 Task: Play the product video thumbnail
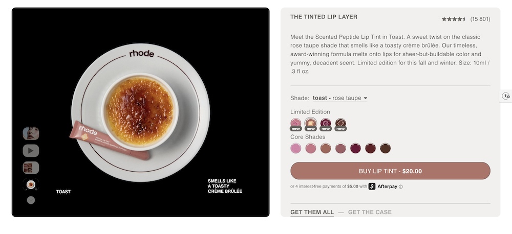pos(31,151)
